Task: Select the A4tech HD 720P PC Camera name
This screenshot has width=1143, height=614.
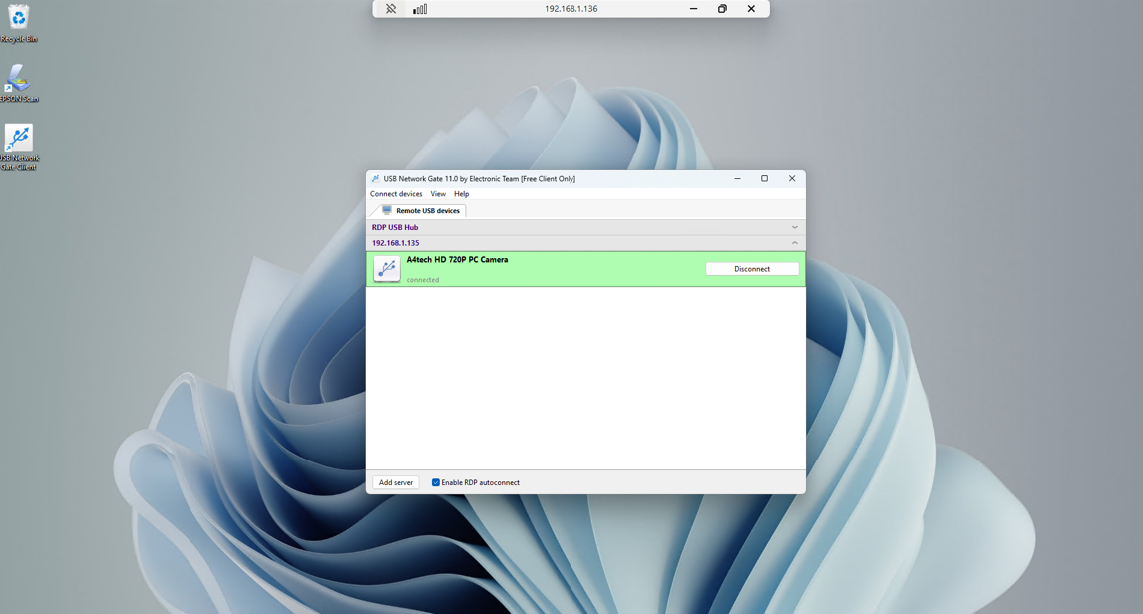Action: [x=457, y=259]
